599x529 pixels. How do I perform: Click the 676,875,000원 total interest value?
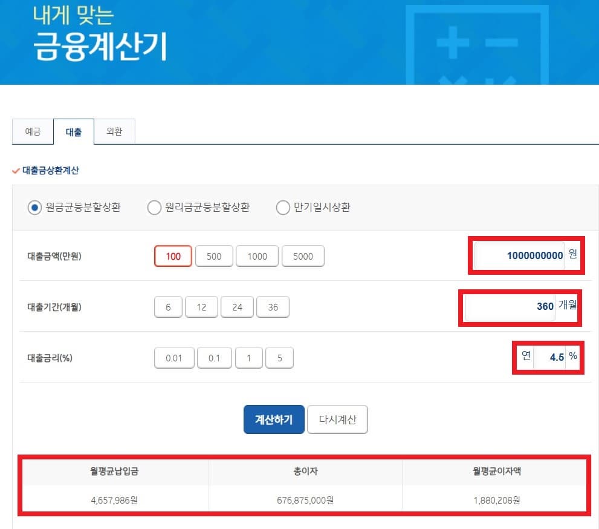pyautogui.click(x=305, y=501)
